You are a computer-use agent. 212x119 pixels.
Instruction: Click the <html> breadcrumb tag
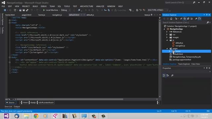(25, 102)
